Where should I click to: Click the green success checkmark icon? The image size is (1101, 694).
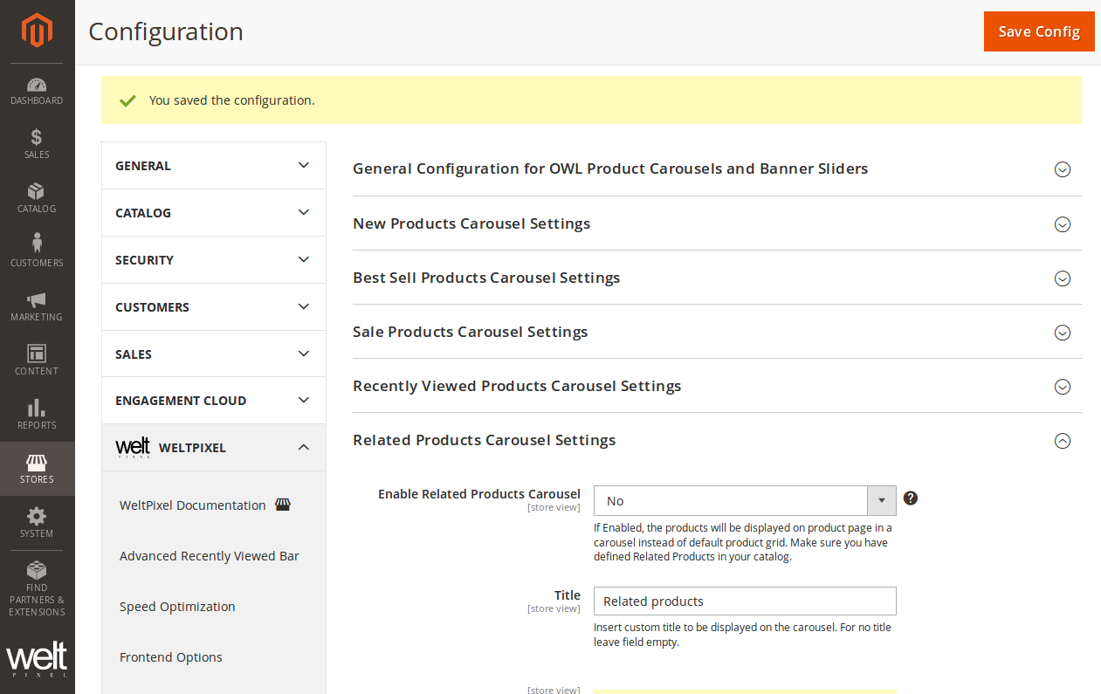click(x=127, y=100)
